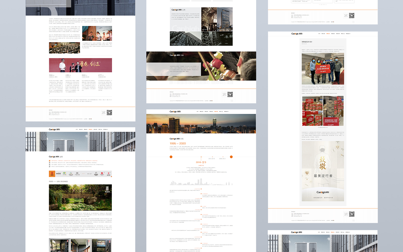Open the garden bridge photo on the business page
The width and height of the screenshot is (403, 252).
[80, 197]
